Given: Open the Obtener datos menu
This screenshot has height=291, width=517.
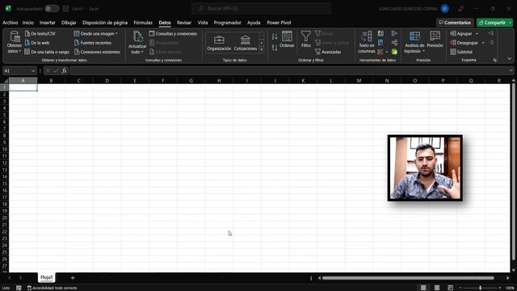Looking at the screenshot, I should click(x=15, y=42).
